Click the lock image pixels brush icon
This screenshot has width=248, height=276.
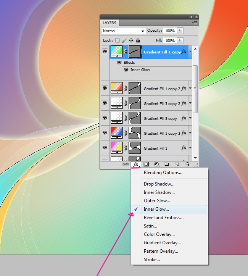tap(124, 40)
